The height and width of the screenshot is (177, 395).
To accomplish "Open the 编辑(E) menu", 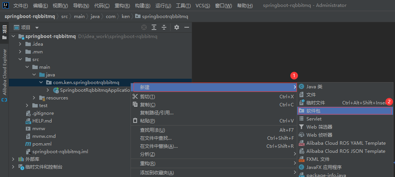I will click(x=40, y=5).
